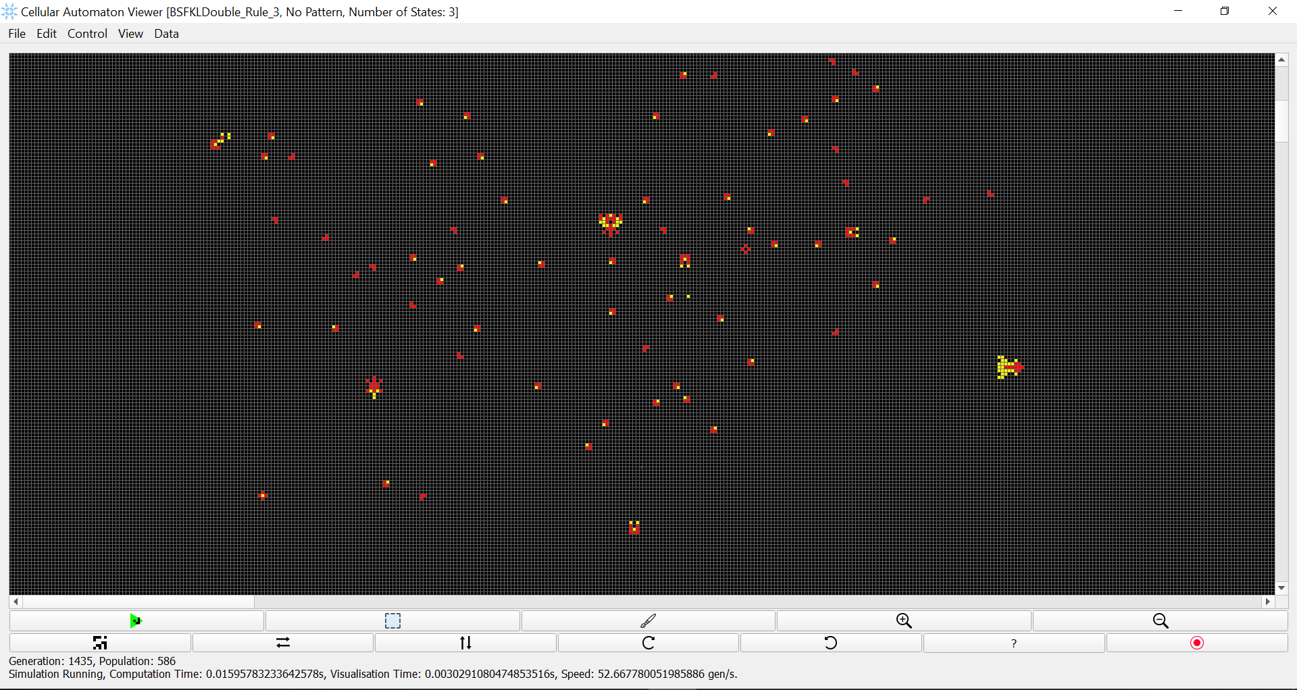
Task: Click vertical scrollbar up arrow
Action: 1281,60
